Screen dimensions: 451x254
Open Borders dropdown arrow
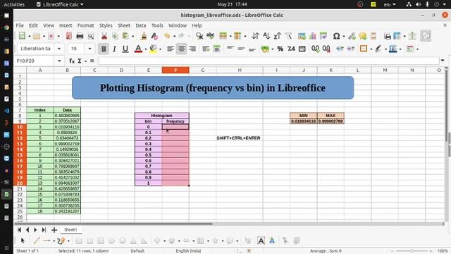[371, 49]
